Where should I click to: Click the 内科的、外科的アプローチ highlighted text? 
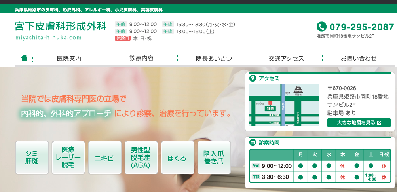coord(66,113)
